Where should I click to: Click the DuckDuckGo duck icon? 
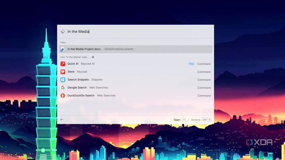coord(63,95)
